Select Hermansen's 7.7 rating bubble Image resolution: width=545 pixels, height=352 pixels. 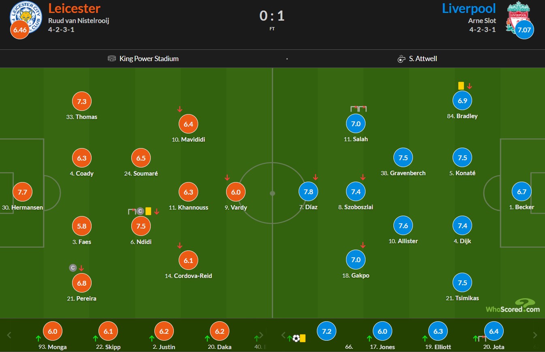pos(23,192)
